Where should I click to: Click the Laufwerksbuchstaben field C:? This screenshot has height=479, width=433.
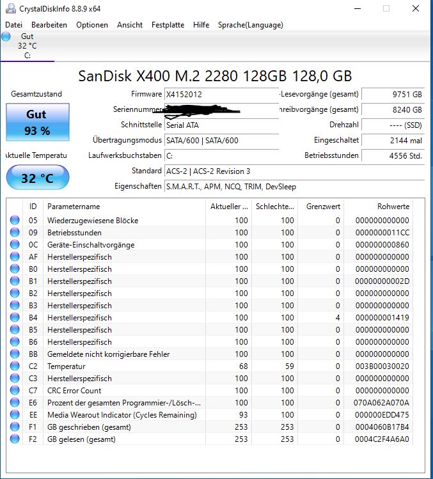221,156
